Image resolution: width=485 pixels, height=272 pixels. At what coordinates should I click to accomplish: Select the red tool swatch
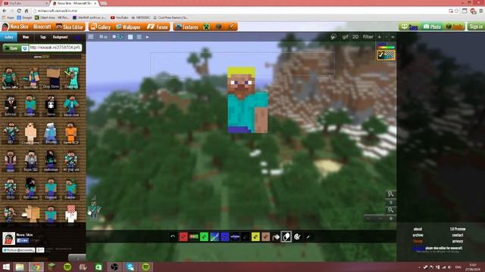pyautogui.click(x=183, y=236)
